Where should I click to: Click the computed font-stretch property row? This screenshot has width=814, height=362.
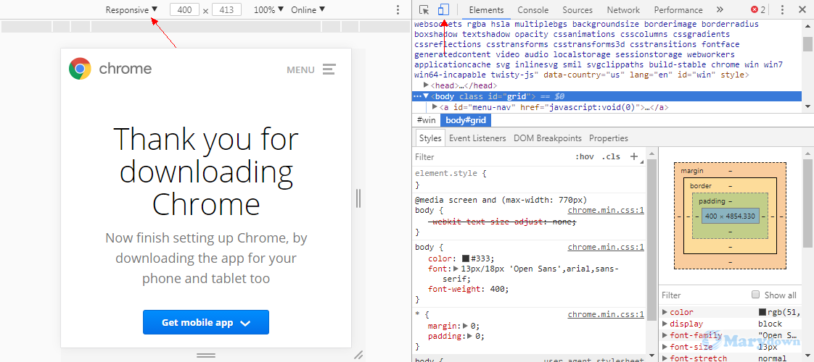(731, 358)
